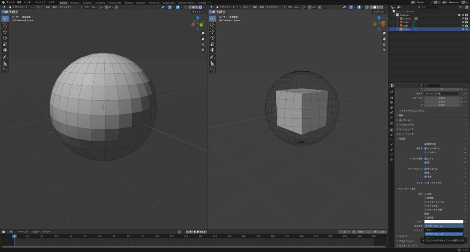This screenshot has width=470, height=252.
Task: Toggle the 選択可能 (Selectable) checkbox
Action: (425, 144)
